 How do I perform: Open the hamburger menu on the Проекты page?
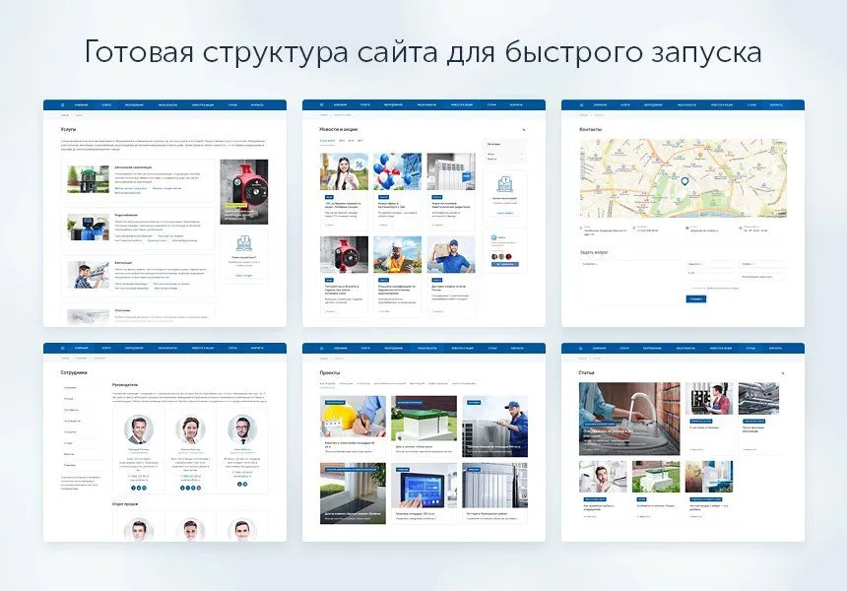click(x=320, y=349)
